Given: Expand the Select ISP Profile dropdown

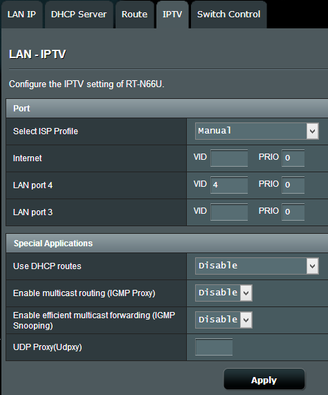Looking at the screenshot, I should click(x=257, y=131).
